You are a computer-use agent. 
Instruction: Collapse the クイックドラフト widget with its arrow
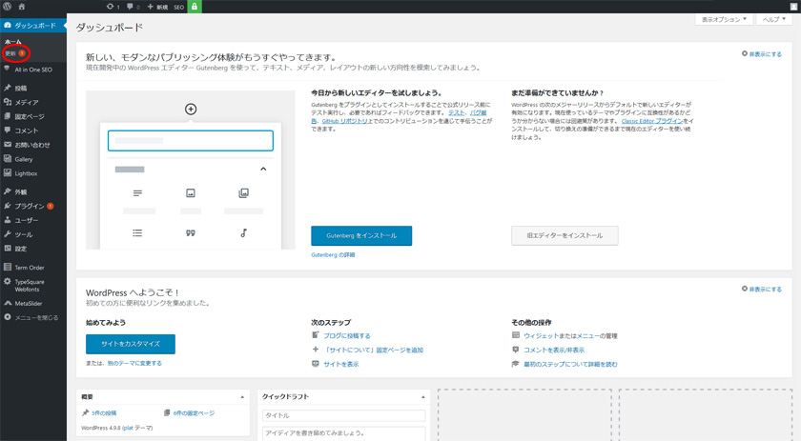[x=422, y=397]
